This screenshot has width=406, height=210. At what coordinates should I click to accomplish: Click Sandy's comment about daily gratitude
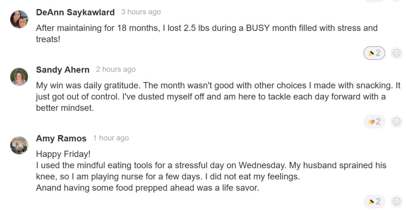click(x=218, y=86)
